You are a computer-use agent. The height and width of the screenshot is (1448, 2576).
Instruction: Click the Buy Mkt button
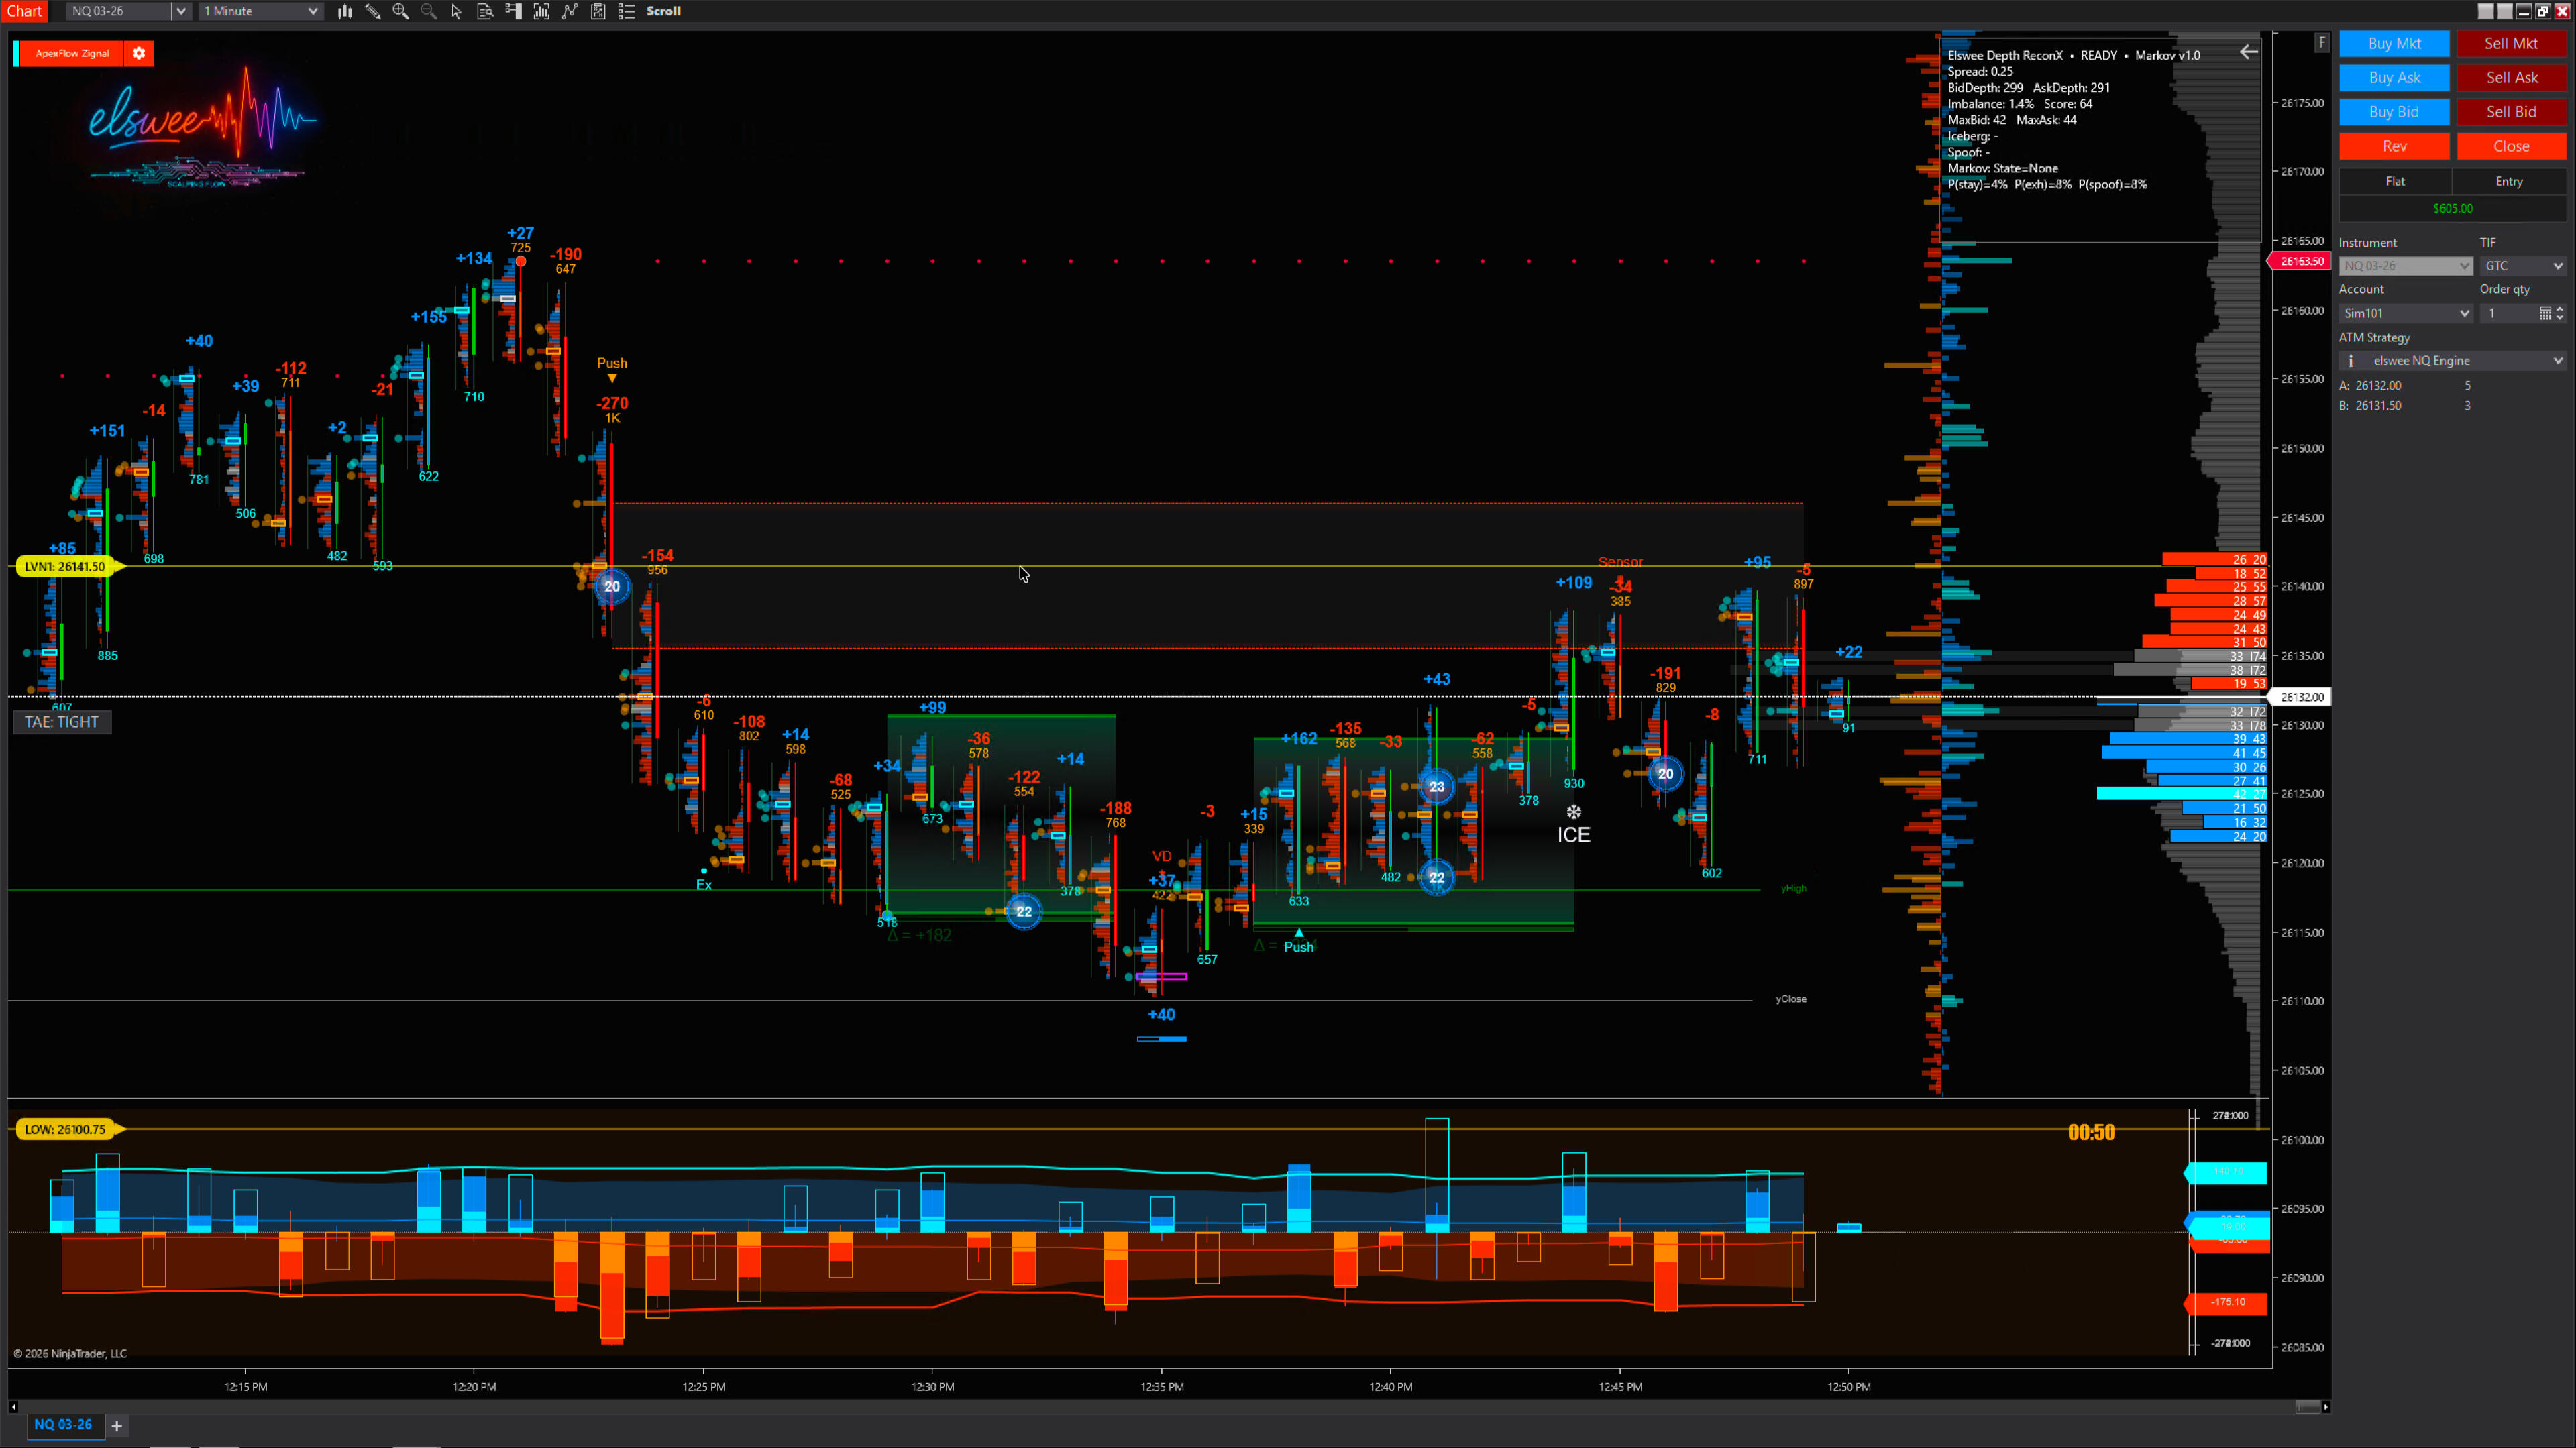pos(2394,43)
